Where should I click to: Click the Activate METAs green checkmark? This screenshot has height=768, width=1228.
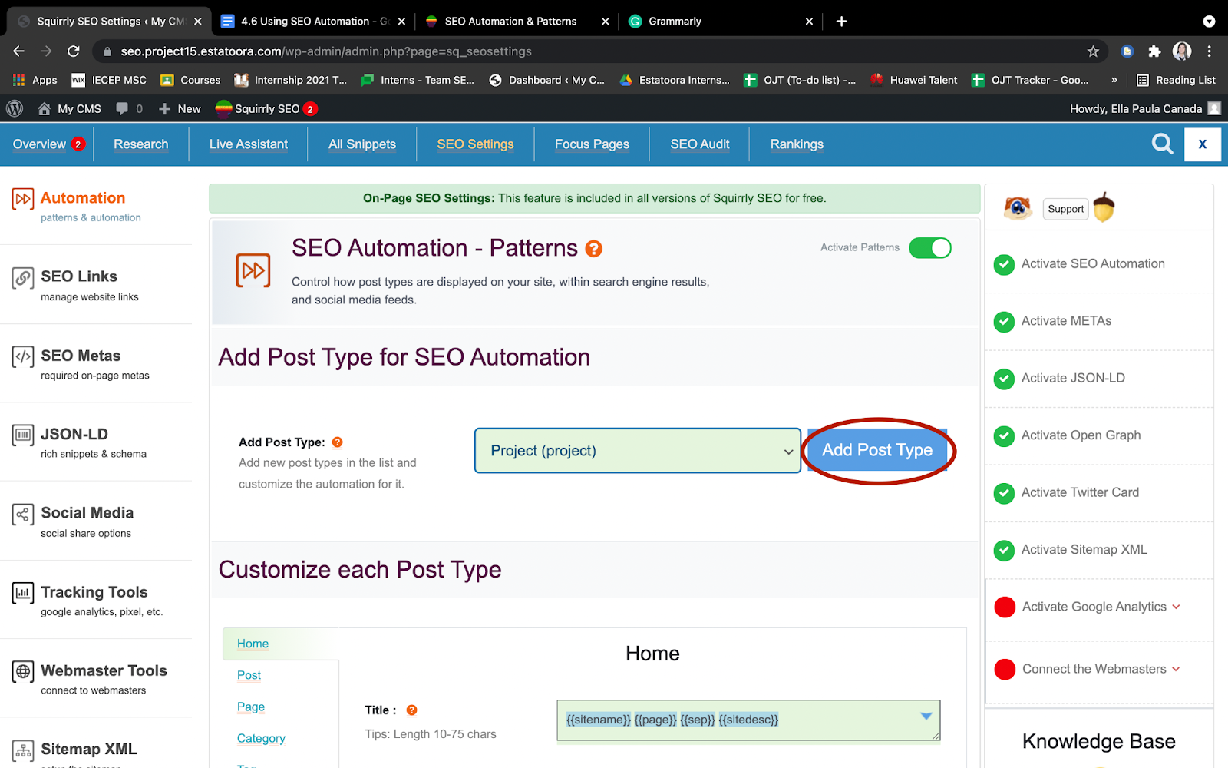(x=1004, y=322)
